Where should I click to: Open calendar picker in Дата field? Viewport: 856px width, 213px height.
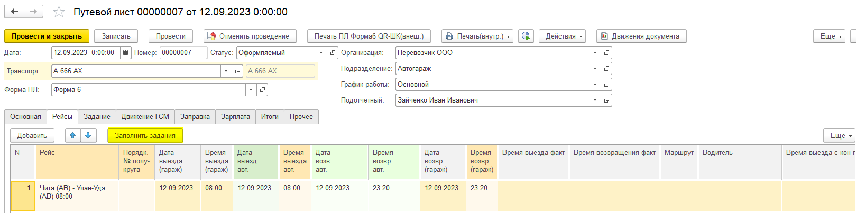point(126,53)
